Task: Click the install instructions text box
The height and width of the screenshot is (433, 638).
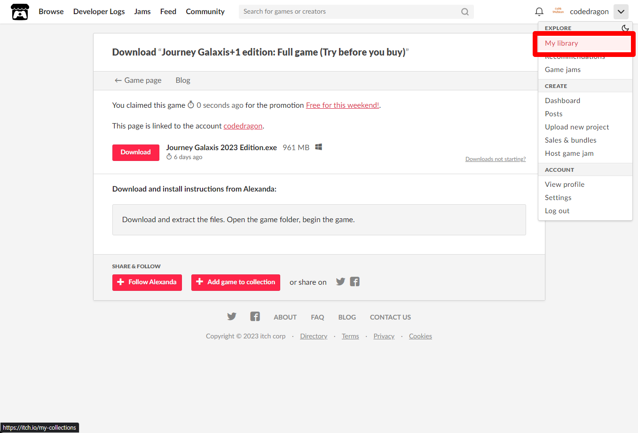Action: tap(319, 220)
